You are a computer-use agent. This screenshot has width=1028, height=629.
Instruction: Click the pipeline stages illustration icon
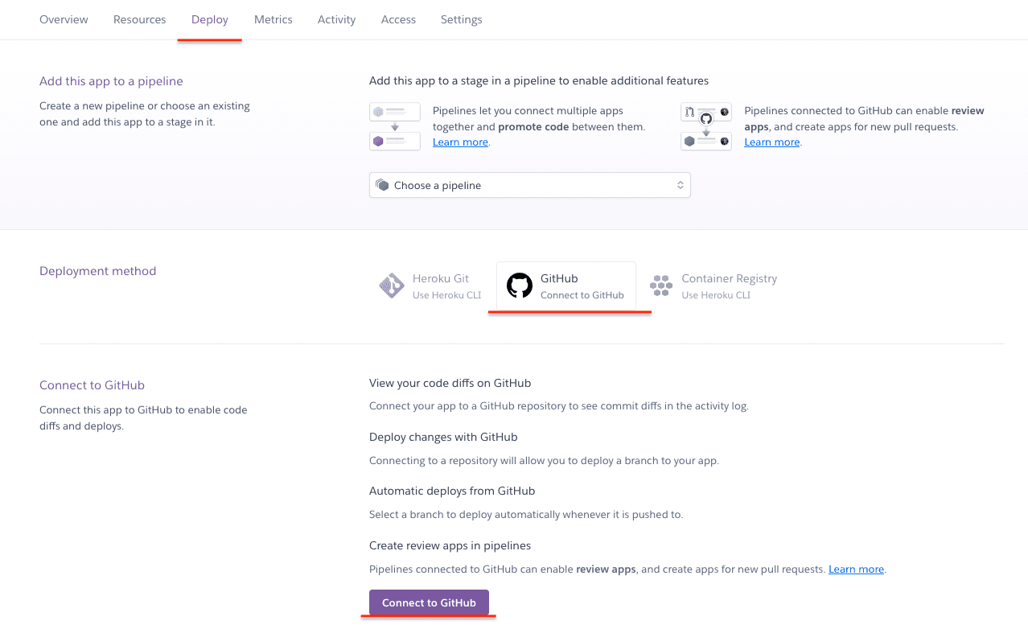pyautogui.click(x=394, y=125)
